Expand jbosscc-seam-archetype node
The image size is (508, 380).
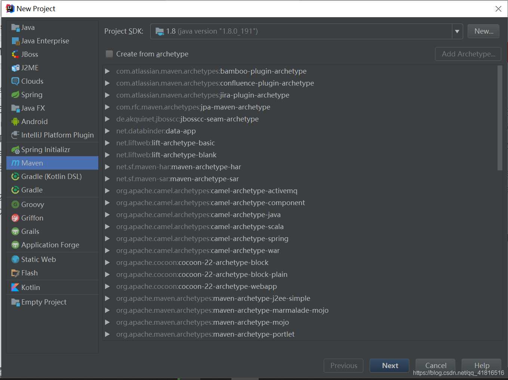(x=107, y=119)
